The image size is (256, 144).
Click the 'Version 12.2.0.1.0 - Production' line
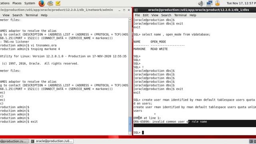(x=63, y=56)
